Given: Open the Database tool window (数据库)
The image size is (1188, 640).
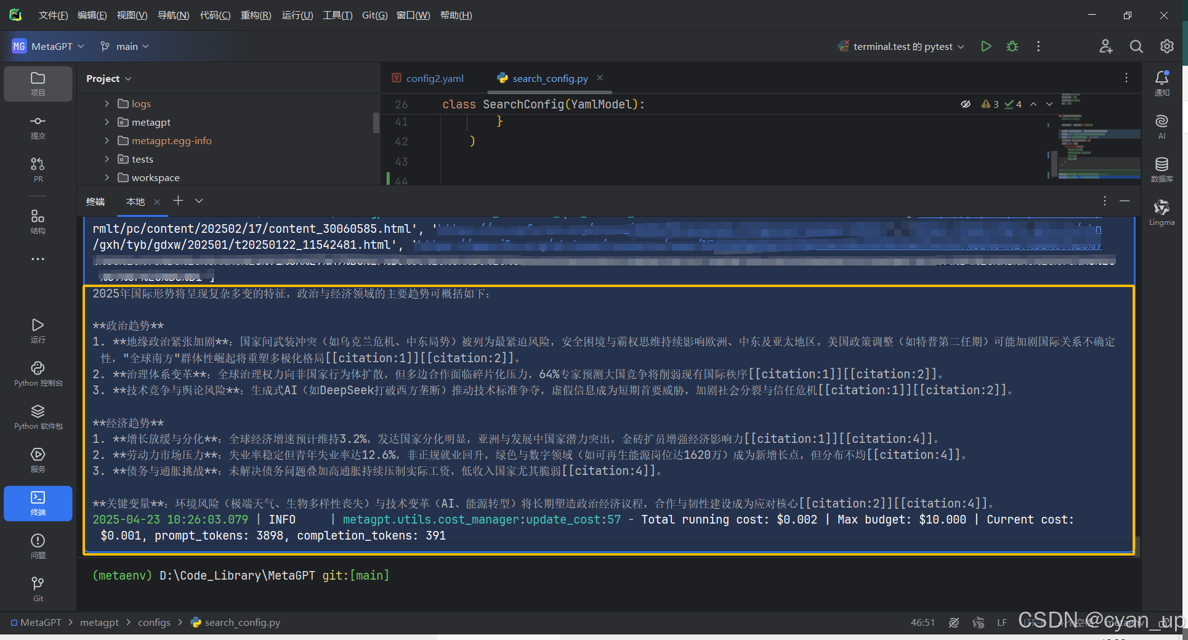Looking at the screenshot, I should [1162, 169].
